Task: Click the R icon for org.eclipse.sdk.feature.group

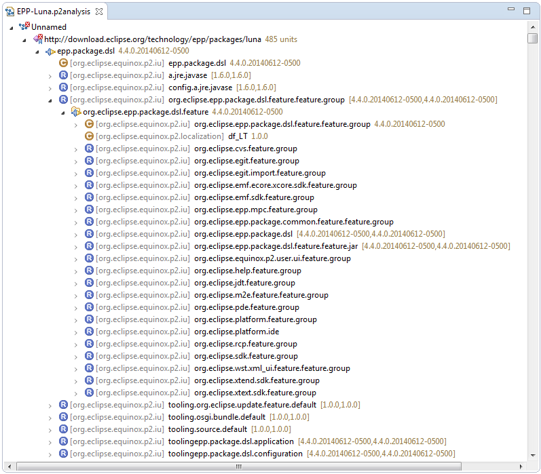Action: (x=90, y=356)
